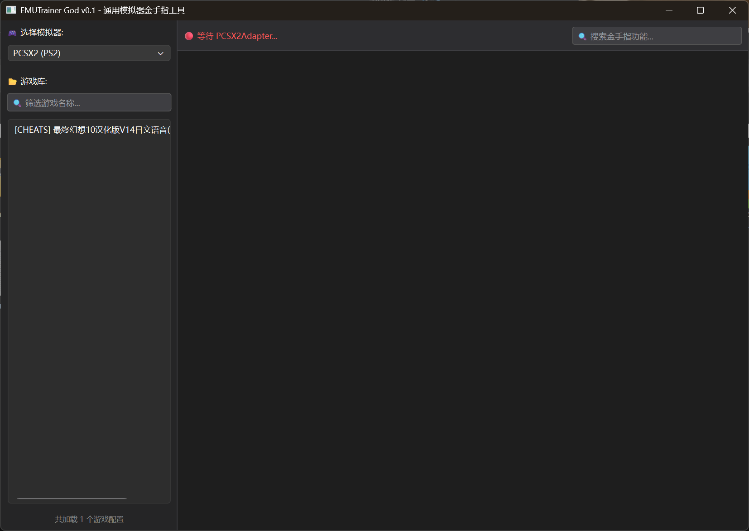749x531 pixels.
Task: Select the [CHEATS] 最终幻想10汉化版 game entry
Action: click(x=92, y=130)
